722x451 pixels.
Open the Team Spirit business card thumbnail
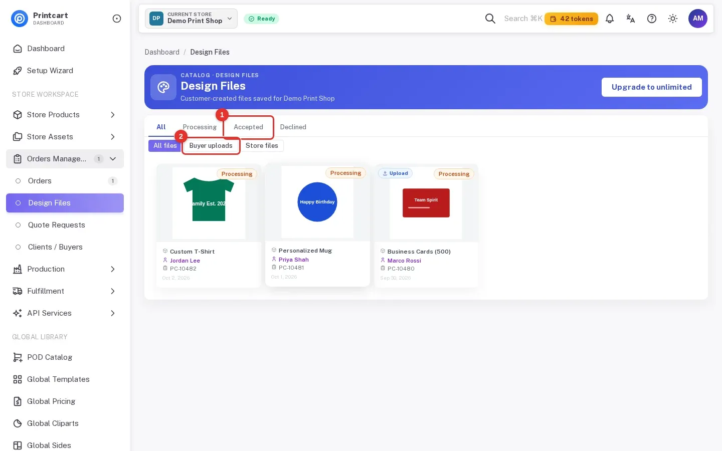click(426, 203)
